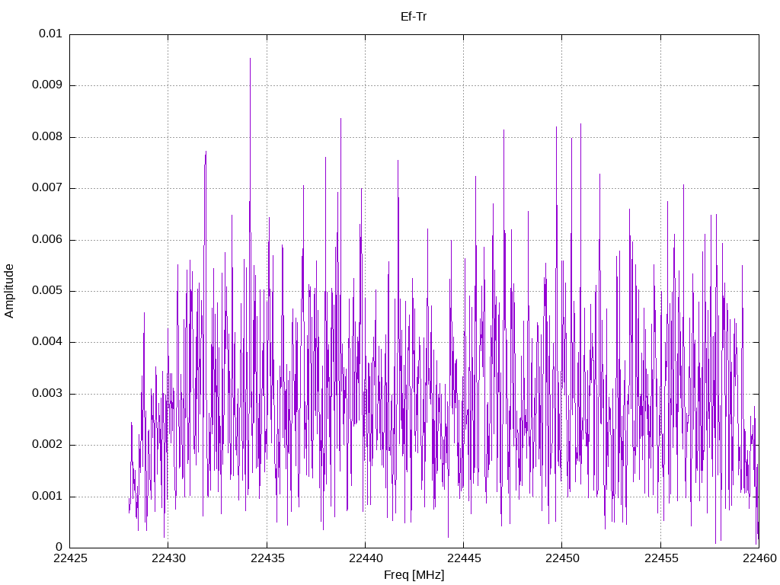Click x-axis tick label 22445
This screenshot has height=585, width=780.
pos(464,558)
